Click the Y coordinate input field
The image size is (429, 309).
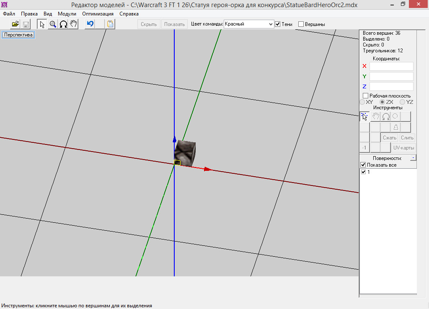click(391, 76)
